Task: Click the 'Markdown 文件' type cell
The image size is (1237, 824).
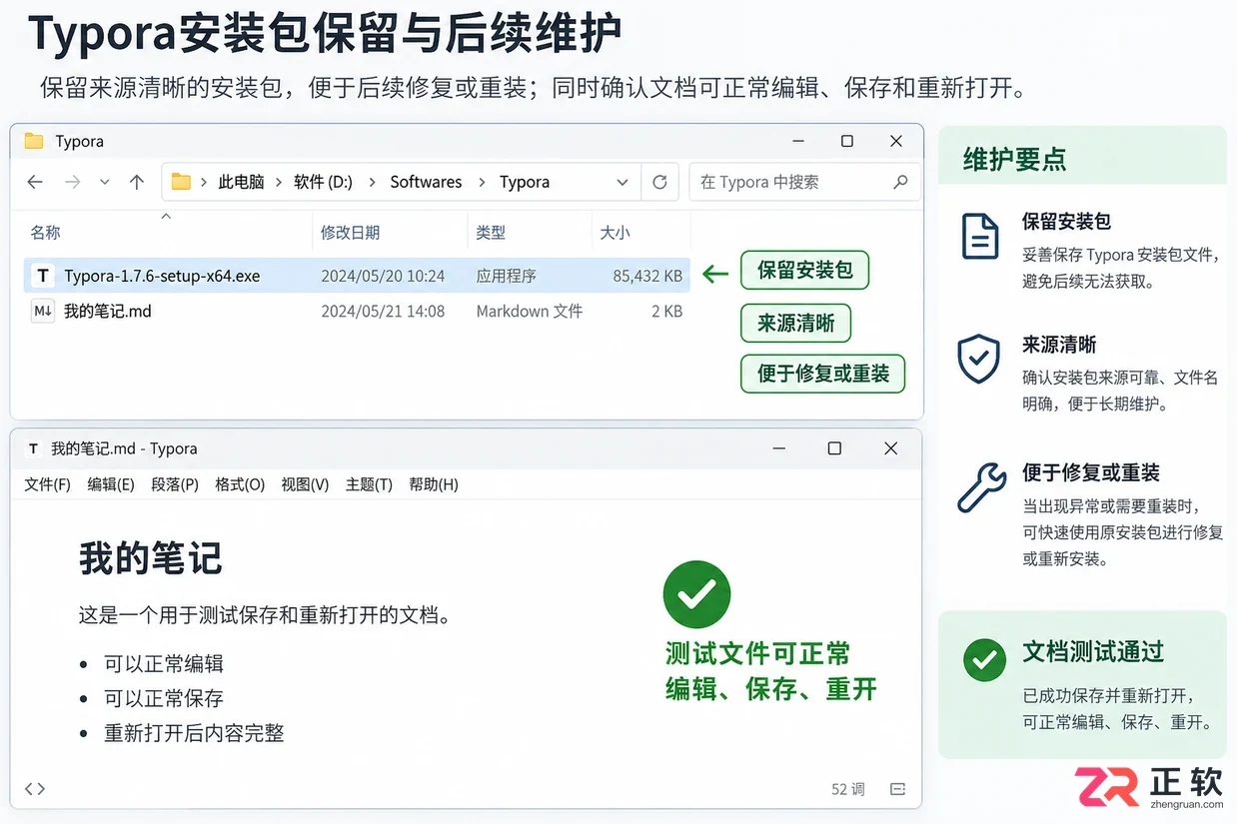Action: (x=529, y=311)
